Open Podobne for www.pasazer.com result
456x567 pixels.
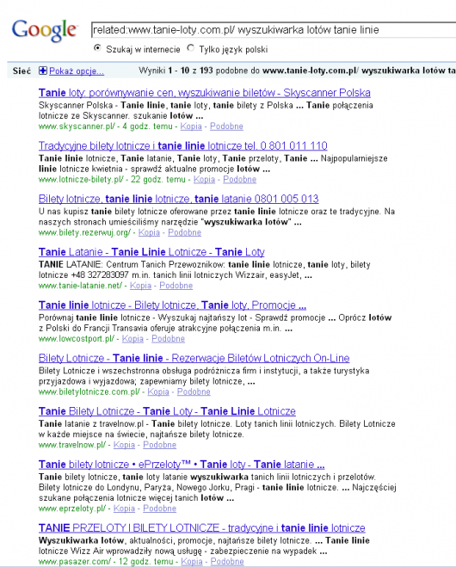[x=227, y=562]
